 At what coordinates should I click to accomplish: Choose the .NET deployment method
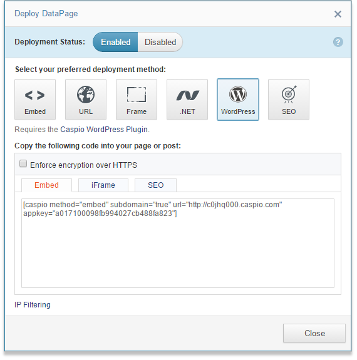coord(187,100)
